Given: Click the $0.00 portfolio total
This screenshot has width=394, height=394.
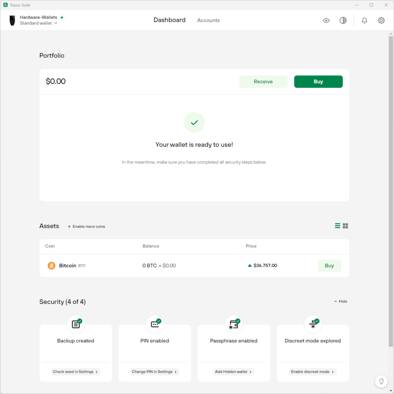Looking at the screenshot, I should [x=55, y=82].
